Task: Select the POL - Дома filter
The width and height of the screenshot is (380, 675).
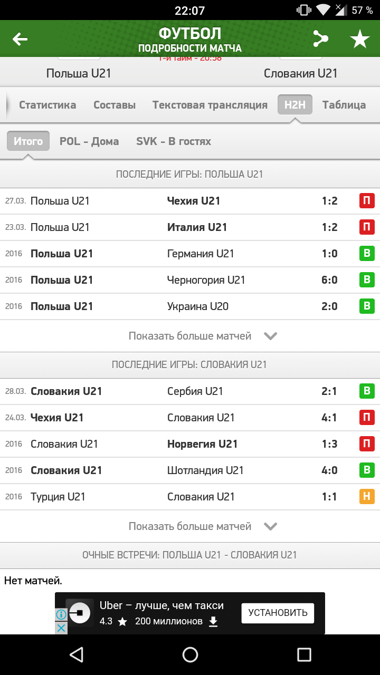Action: coord(89,141)
